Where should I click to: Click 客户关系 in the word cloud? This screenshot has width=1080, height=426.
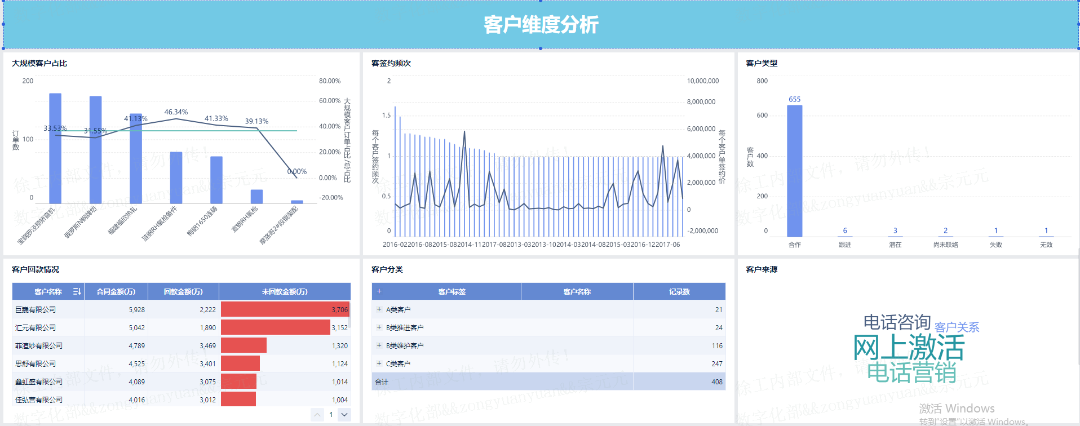(957, 327)
